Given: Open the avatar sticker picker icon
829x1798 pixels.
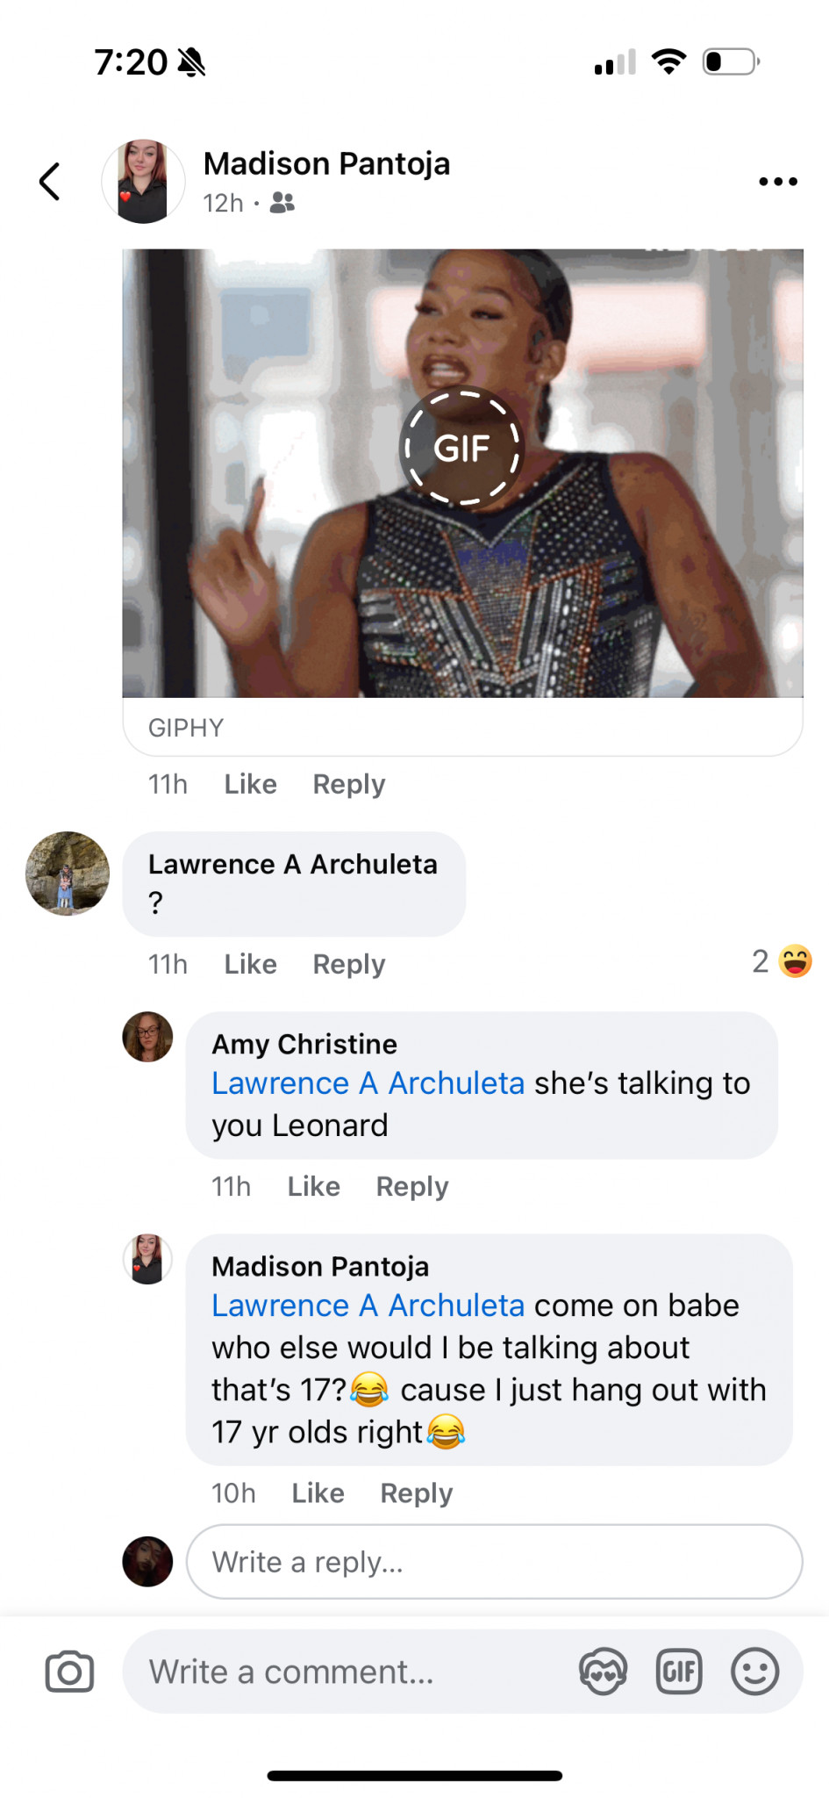Looking at the screenshot, I should (604, 1672).
